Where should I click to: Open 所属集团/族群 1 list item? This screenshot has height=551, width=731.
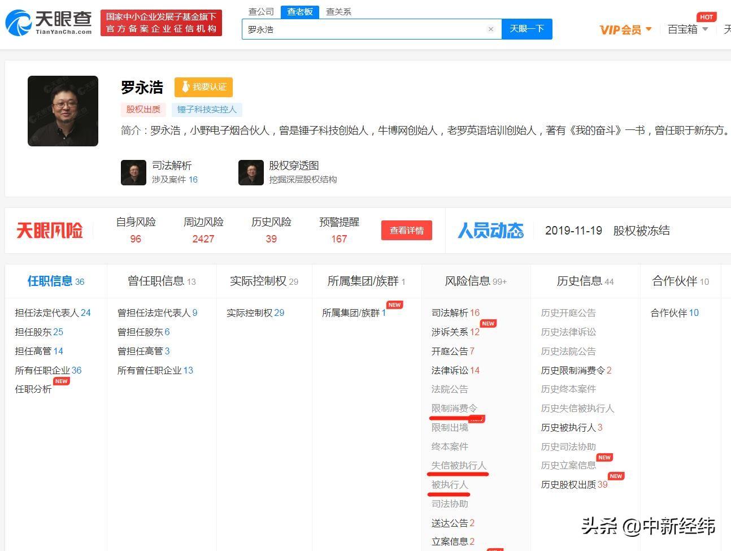(x=354, y=313)
